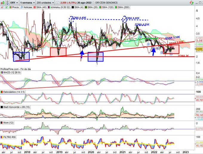Click the 'ProRealTime.com - Fin de día' text

[x=16, y=69]
